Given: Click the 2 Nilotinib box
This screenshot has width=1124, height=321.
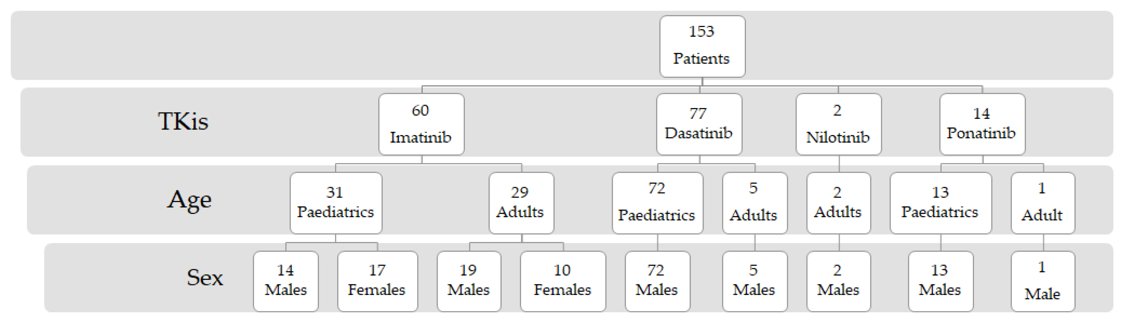Looking at the screenshot, I should coord(838,124).
